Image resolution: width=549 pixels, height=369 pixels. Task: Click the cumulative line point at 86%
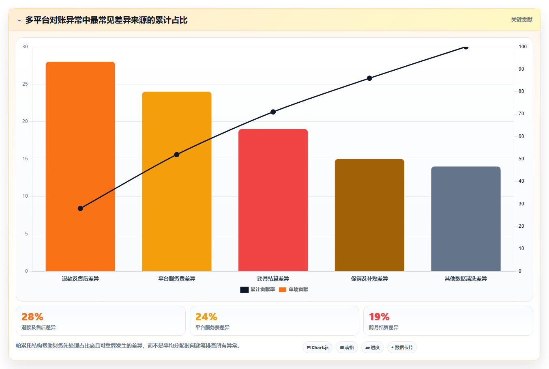(x=369, y=78)
